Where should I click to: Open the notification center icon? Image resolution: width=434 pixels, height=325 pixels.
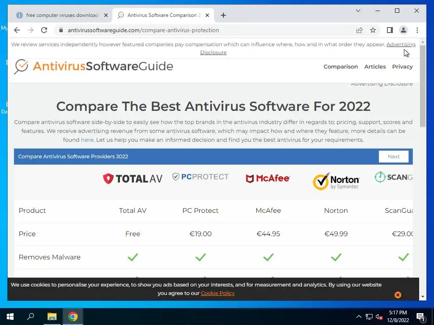coord(420,317)
